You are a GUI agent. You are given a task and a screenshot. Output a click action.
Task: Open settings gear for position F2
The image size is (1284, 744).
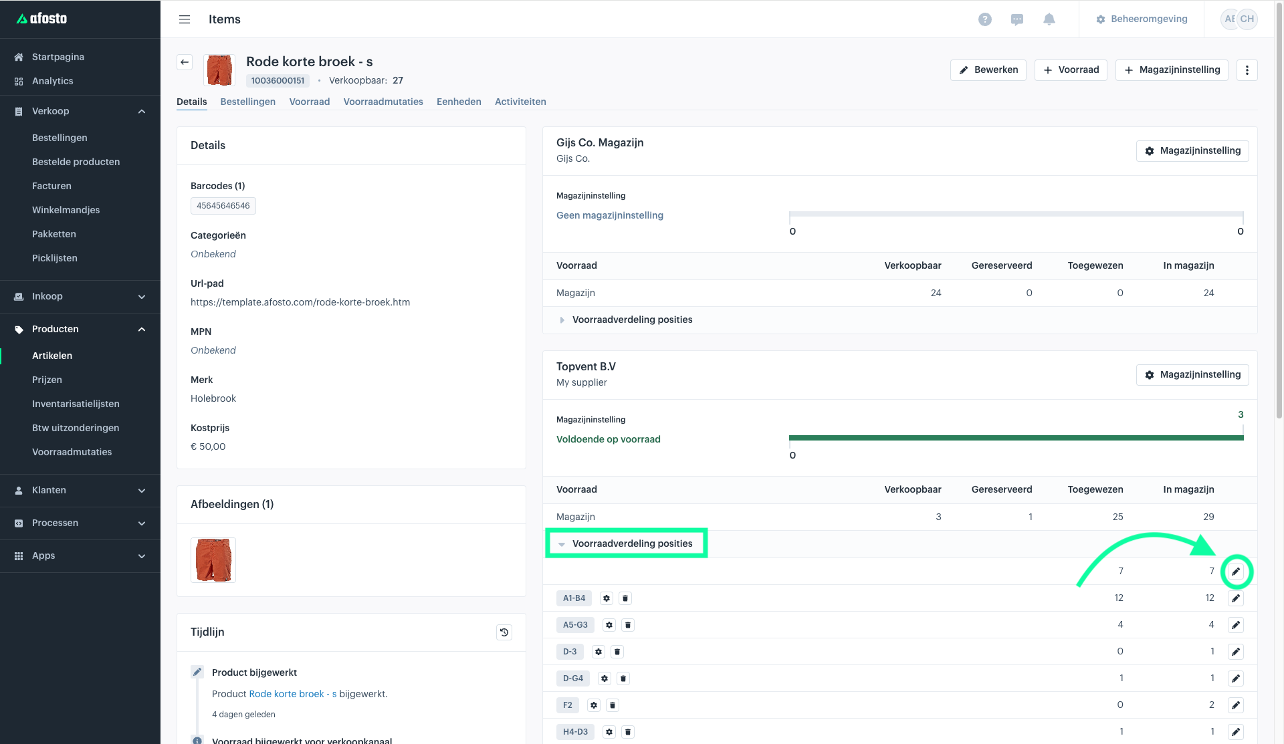pyautogui.click(x=594, y=705)
